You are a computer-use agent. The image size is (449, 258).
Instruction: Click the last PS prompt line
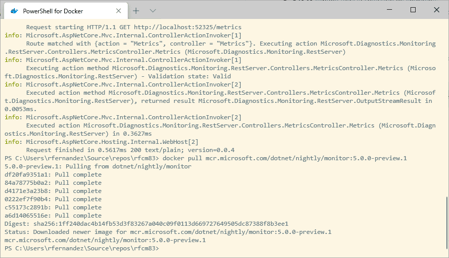pyautogui.click(x=82, y=248)
